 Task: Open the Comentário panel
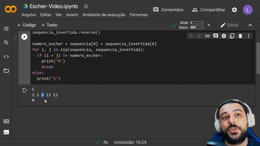(168, 10)
